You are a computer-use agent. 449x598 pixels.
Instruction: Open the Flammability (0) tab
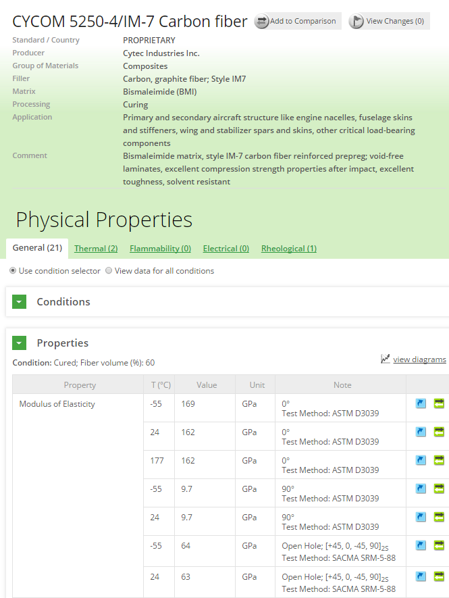tap(160, 249)
